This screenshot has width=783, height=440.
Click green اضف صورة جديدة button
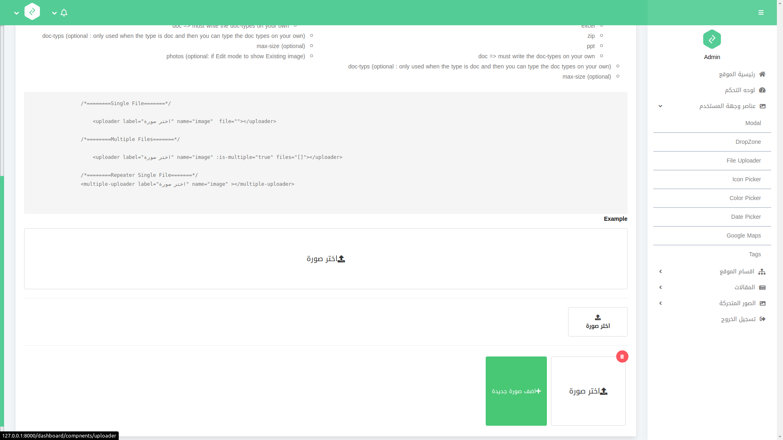pos(516,391)
